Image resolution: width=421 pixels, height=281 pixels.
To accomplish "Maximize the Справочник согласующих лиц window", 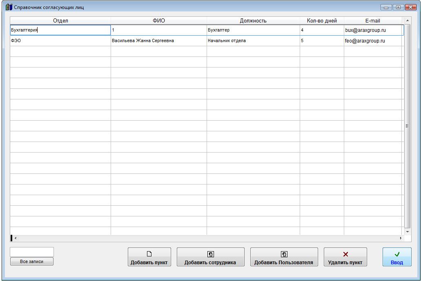I will (x=398, y=7).
